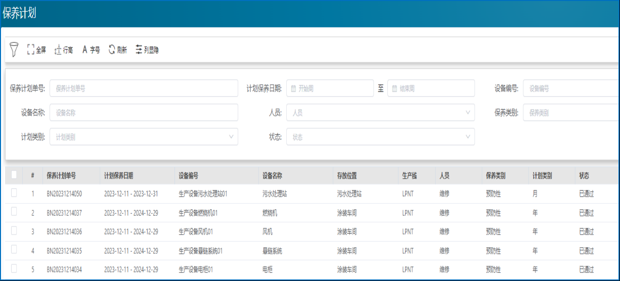Click into the 设备编号 search field
This screenshot has height=281, width=620.
[x=570, y=88]
